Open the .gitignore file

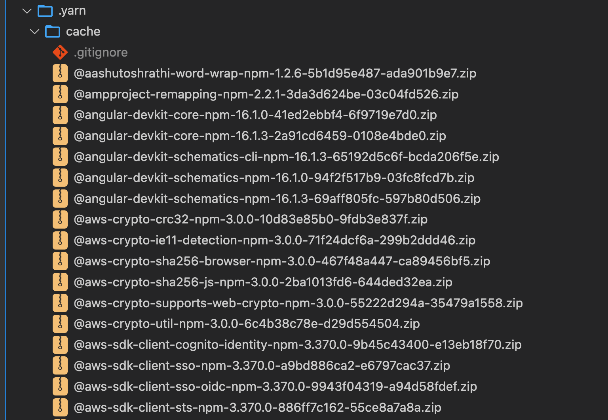101,53
